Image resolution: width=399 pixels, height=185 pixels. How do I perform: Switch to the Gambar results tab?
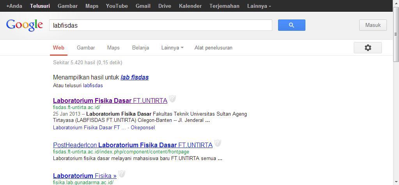[86, 48]
